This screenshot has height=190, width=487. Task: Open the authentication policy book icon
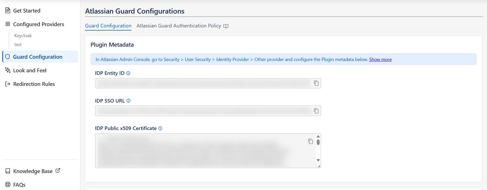tap(226, 26)
